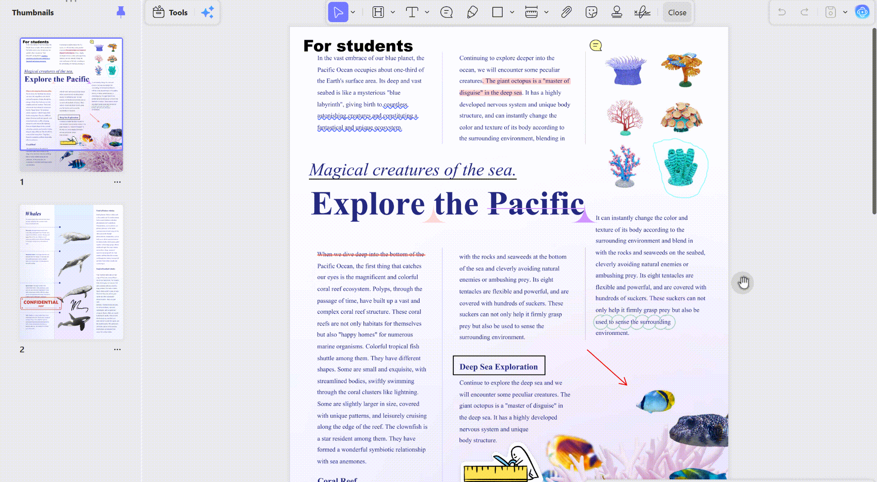The image size is (877, 482).
Task: Click the 'Deep Sea Exploration' text box
Action: [x=499, y=366]
